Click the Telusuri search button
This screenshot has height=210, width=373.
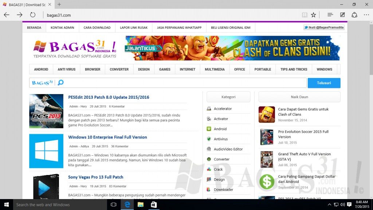point(324,83)
